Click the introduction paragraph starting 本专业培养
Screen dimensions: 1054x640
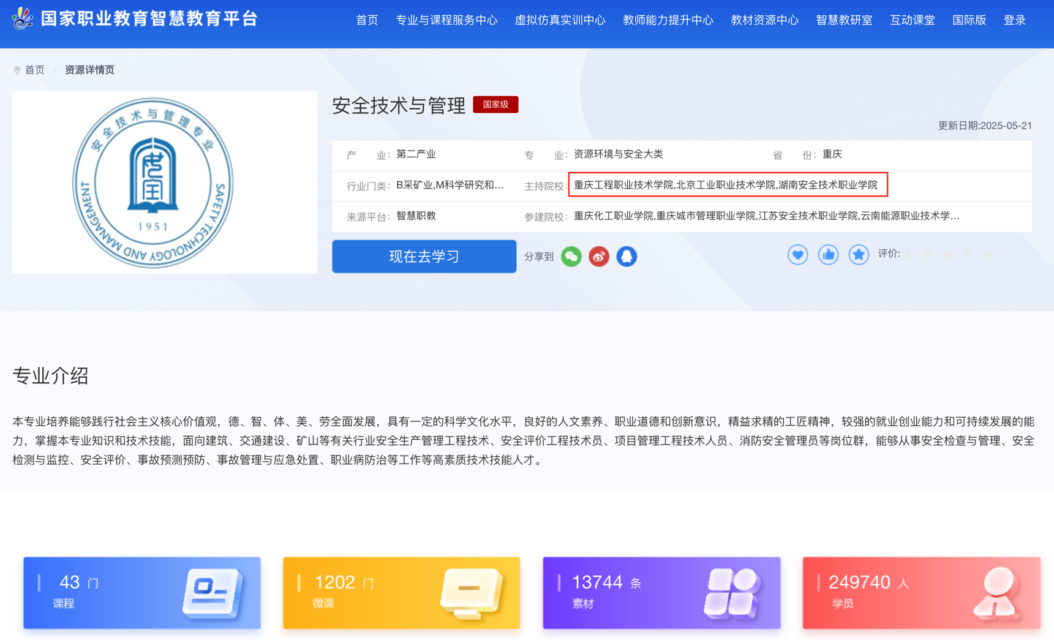(524, 440)
